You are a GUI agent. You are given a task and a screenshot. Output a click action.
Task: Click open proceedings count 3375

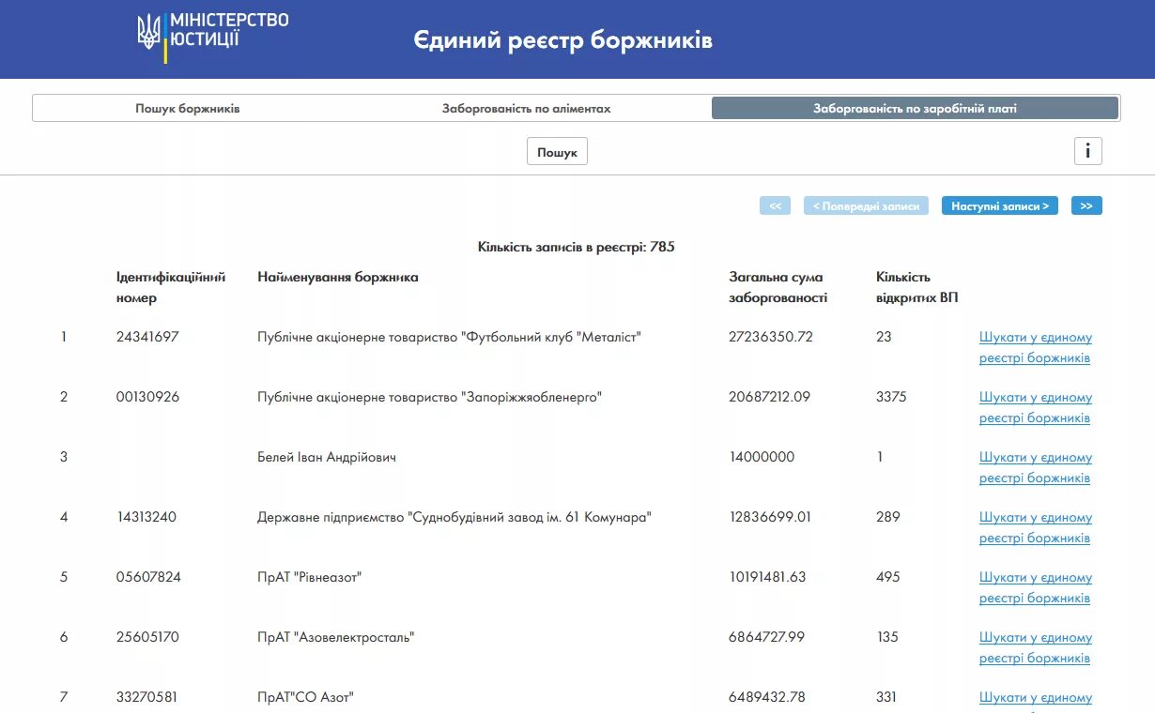click(x=891, y=397)
